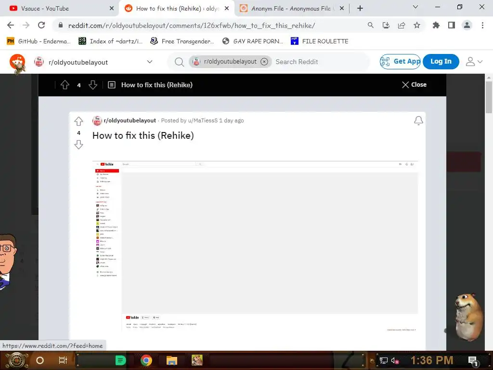The image size is (493, 370).
Task: Remove the r/oldyoutubelayout search filter chip
Action: click(x=264, y=62)
